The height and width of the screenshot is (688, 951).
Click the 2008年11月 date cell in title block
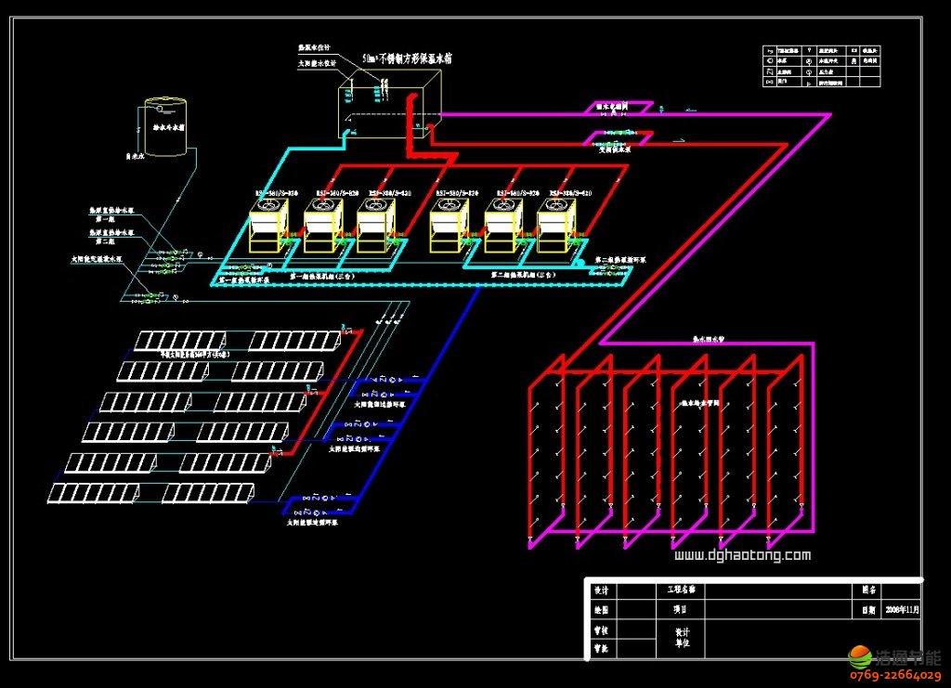(x=901, y=610)
